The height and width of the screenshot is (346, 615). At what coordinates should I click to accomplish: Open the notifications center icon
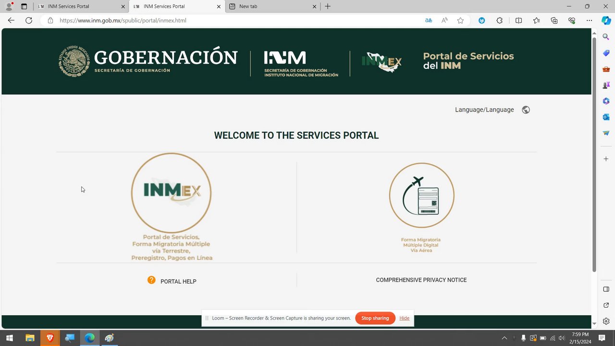[602, 338]
